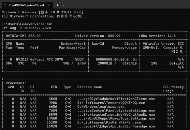Click the PixPin.exe process path
Viewport: 190px width, 130px height.
tap(109, 122)
